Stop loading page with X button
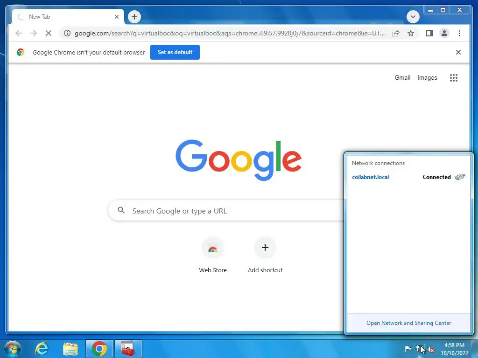The width and height of the screenshot is (478, 358). [x=49, y=33]
